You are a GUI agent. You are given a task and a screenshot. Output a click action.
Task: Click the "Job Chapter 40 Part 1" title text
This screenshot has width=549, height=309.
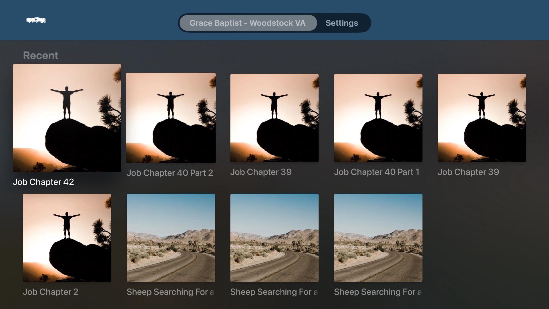tap(377, 172)
